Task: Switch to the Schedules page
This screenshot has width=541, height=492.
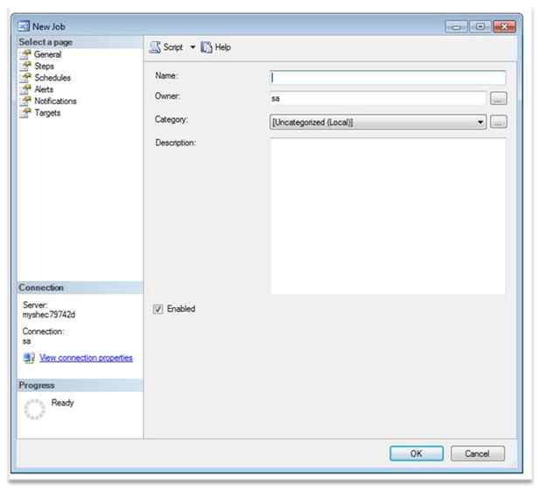Action: click(x=53, y=78)
